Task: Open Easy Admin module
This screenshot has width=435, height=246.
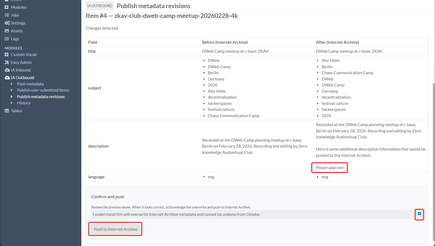Action: pyautogui.click(x=21, y=63)
